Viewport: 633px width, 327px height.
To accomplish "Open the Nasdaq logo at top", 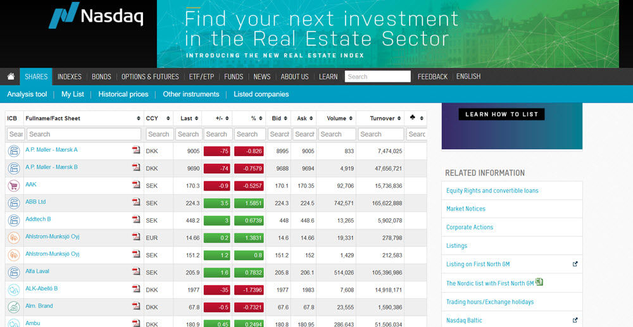I will [x=96, y=15].
